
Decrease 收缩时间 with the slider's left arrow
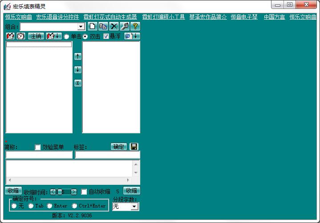pyautogui.click(x=53, y=192)
